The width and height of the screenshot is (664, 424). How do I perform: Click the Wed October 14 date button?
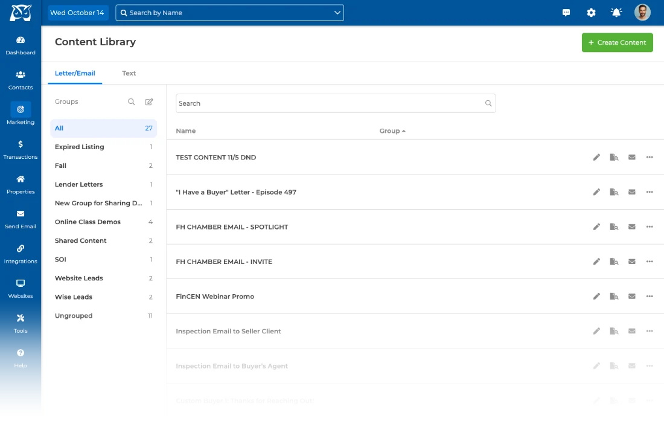click(78, 13)
